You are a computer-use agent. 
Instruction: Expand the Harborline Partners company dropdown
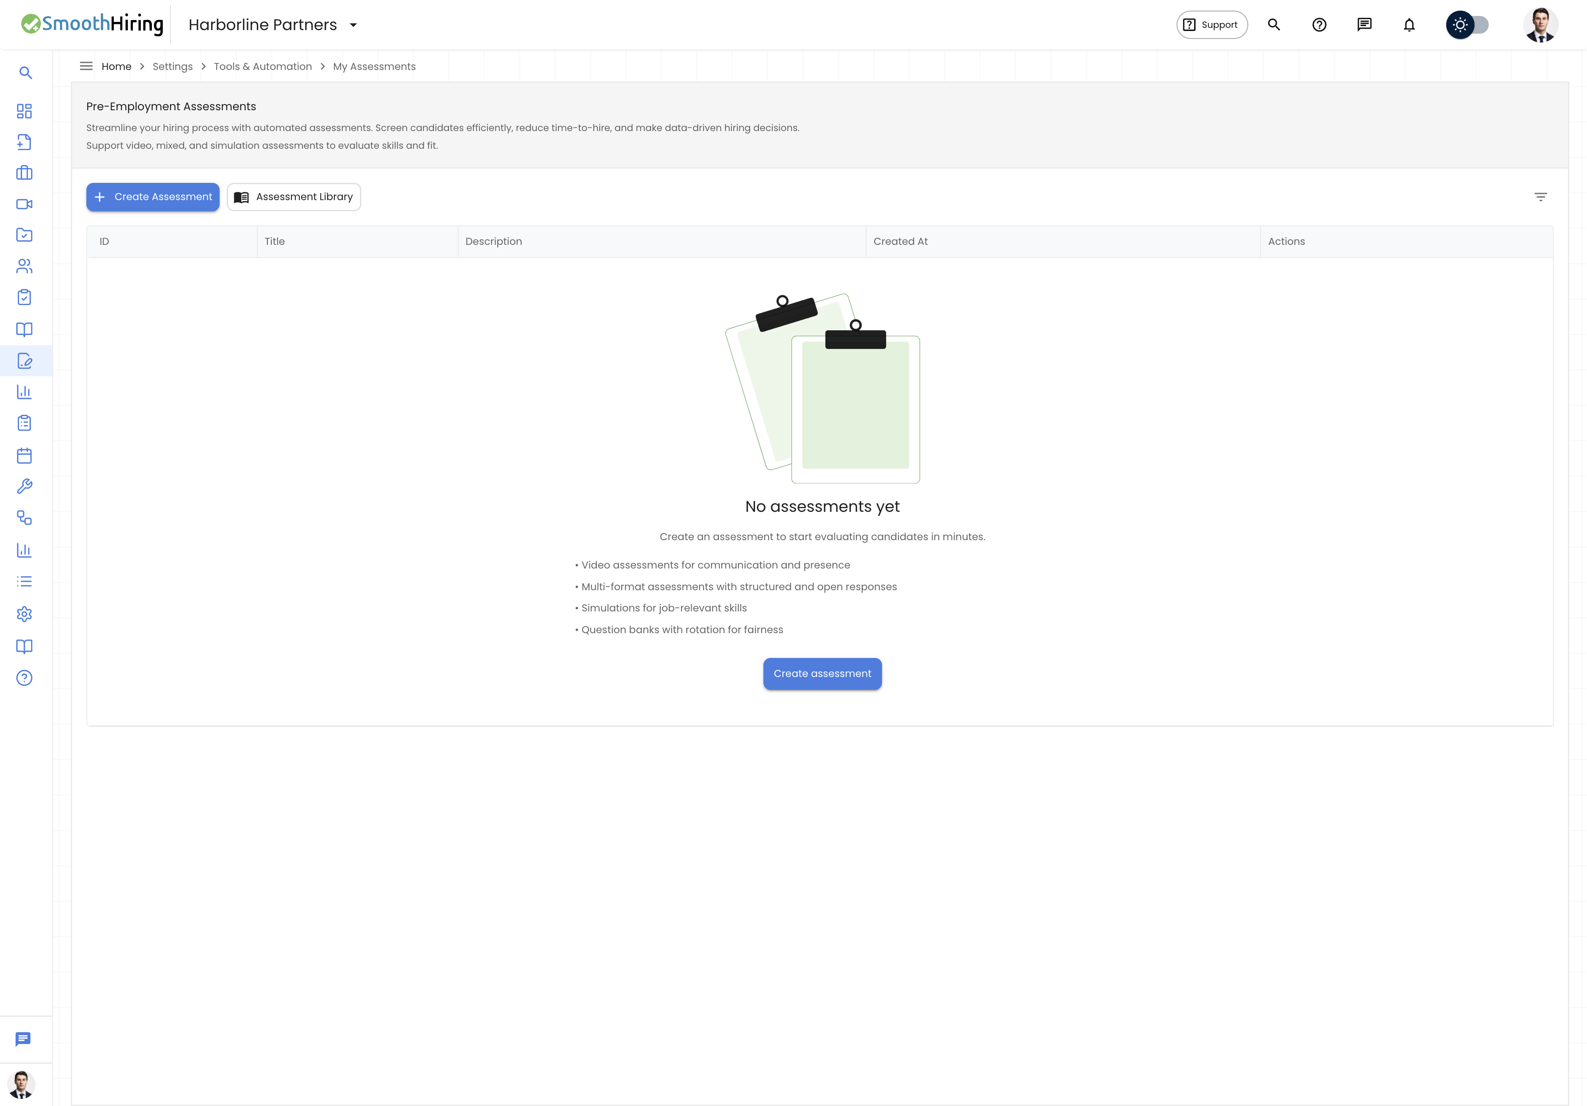pos(273,25)
